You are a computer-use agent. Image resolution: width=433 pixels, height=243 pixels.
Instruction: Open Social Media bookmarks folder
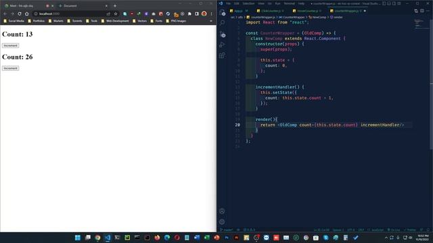coord(14,21)
